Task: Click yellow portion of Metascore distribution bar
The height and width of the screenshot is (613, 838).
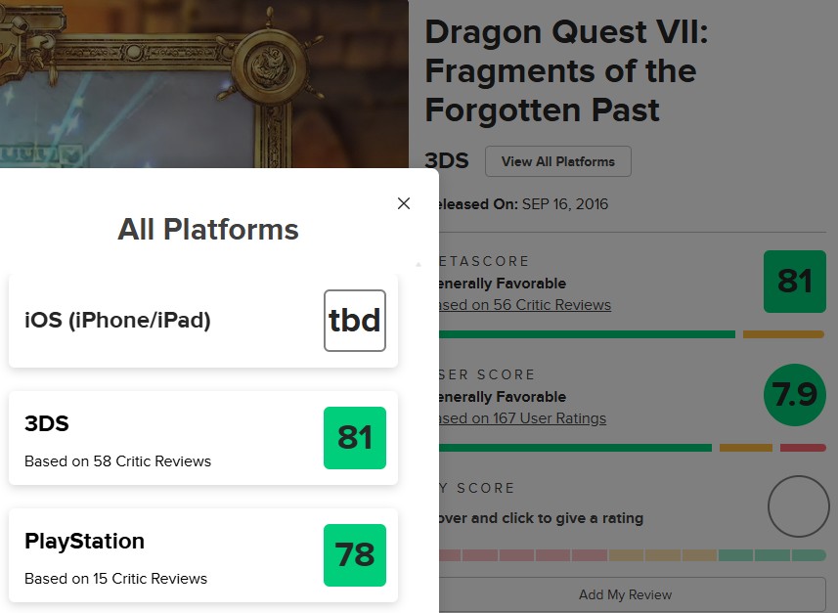Action: pos(782,334)
